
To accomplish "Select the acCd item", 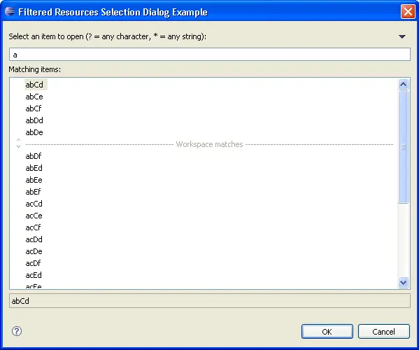I will coord(34,204).
